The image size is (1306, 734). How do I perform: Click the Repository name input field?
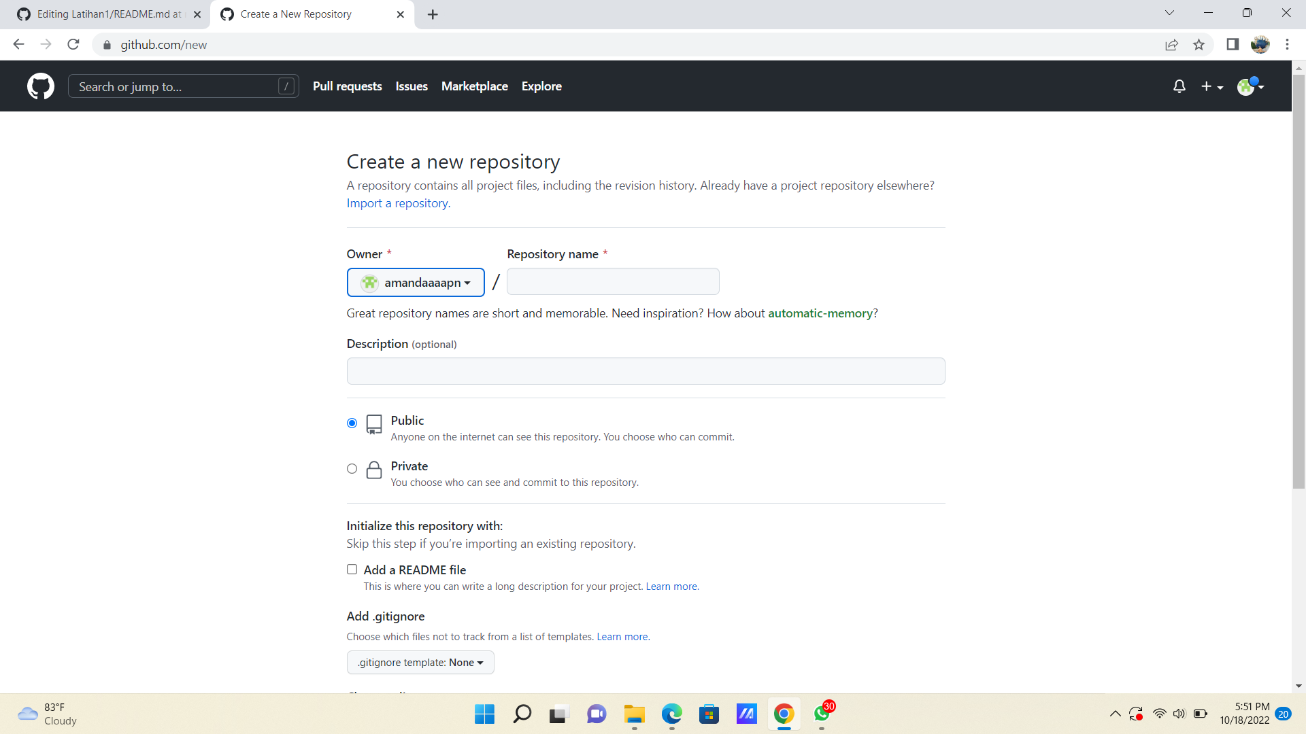612,281
